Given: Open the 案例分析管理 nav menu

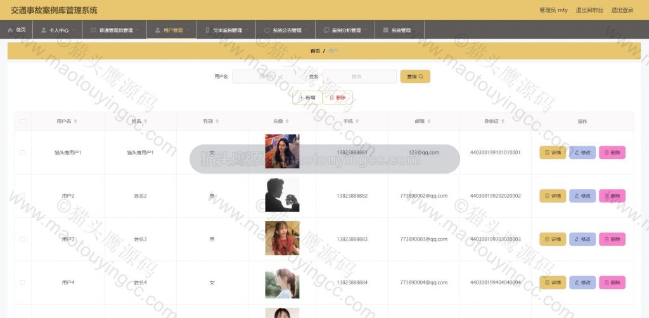Looking at the screenshot, I should pos(345,30).
